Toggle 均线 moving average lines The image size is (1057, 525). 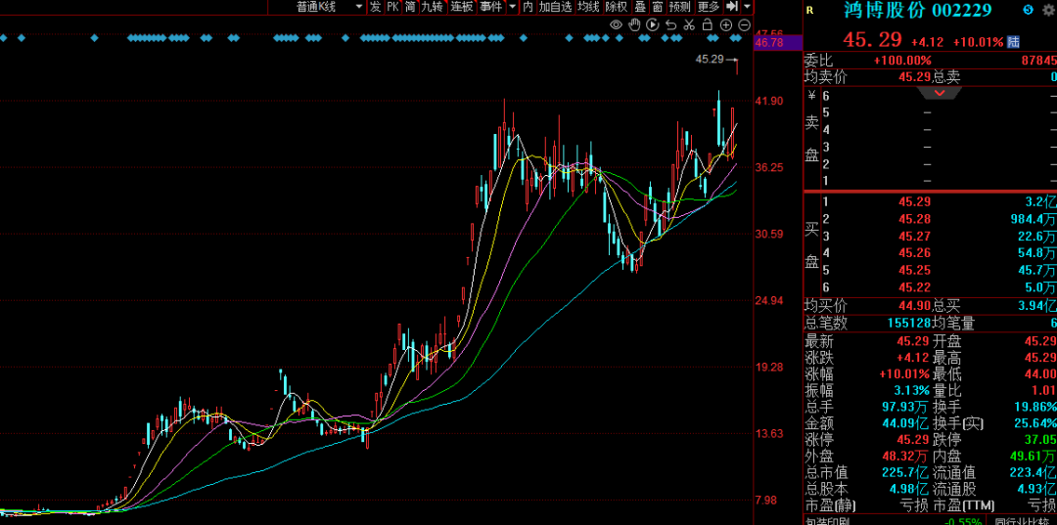point(588,7)
